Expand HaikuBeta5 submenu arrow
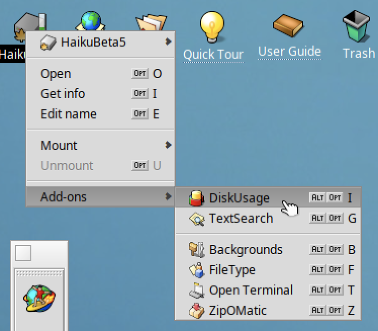Screen dimensions: 378x331 168,42
